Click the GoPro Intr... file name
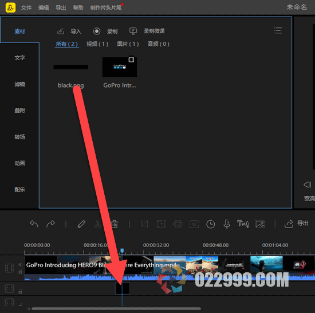The height and width of the screenshot is (313, 315). point(120,85)
